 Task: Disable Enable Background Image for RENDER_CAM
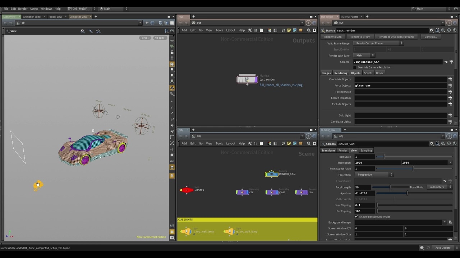356,216
